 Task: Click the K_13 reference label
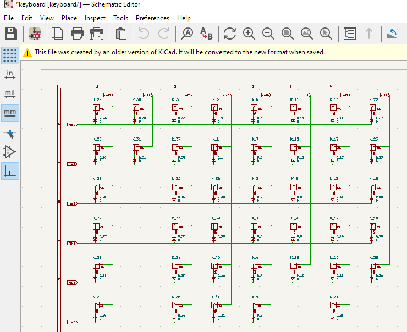point(334,179)
